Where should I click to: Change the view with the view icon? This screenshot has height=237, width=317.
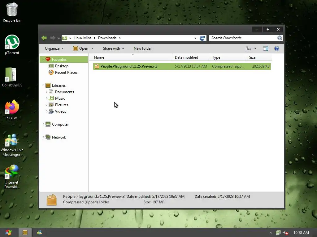tap(249, 48)
